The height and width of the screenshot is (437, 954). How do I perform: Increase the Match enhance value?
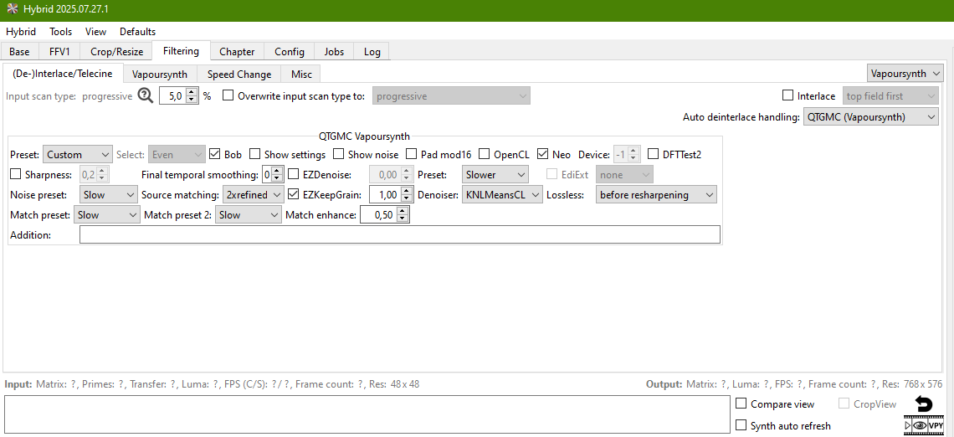coord(403,211)
